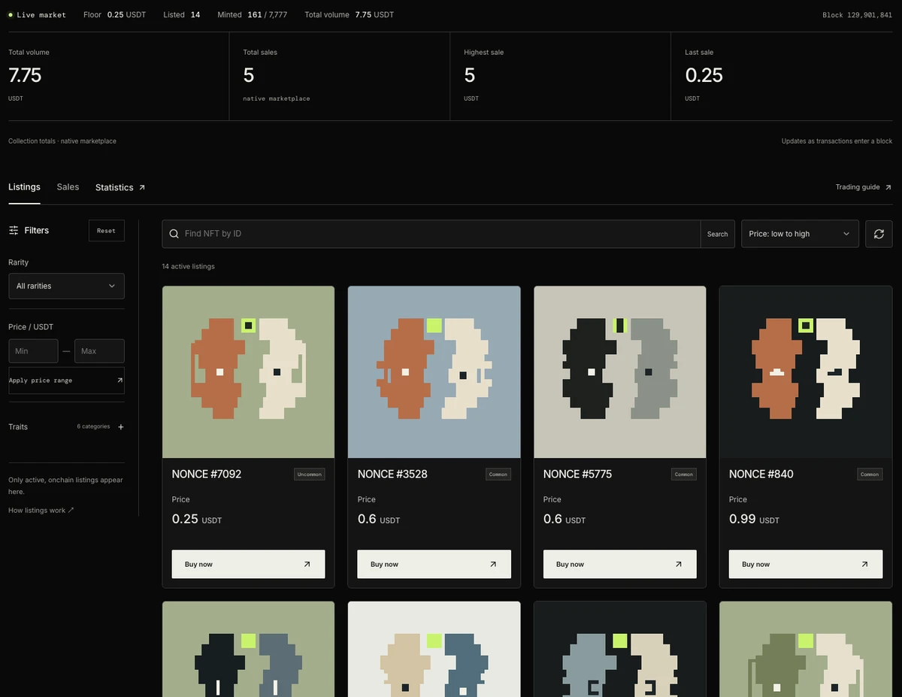Click the Highest sale value 5
This screenshot has height=697, width=902.
click(x=470, y=75)
